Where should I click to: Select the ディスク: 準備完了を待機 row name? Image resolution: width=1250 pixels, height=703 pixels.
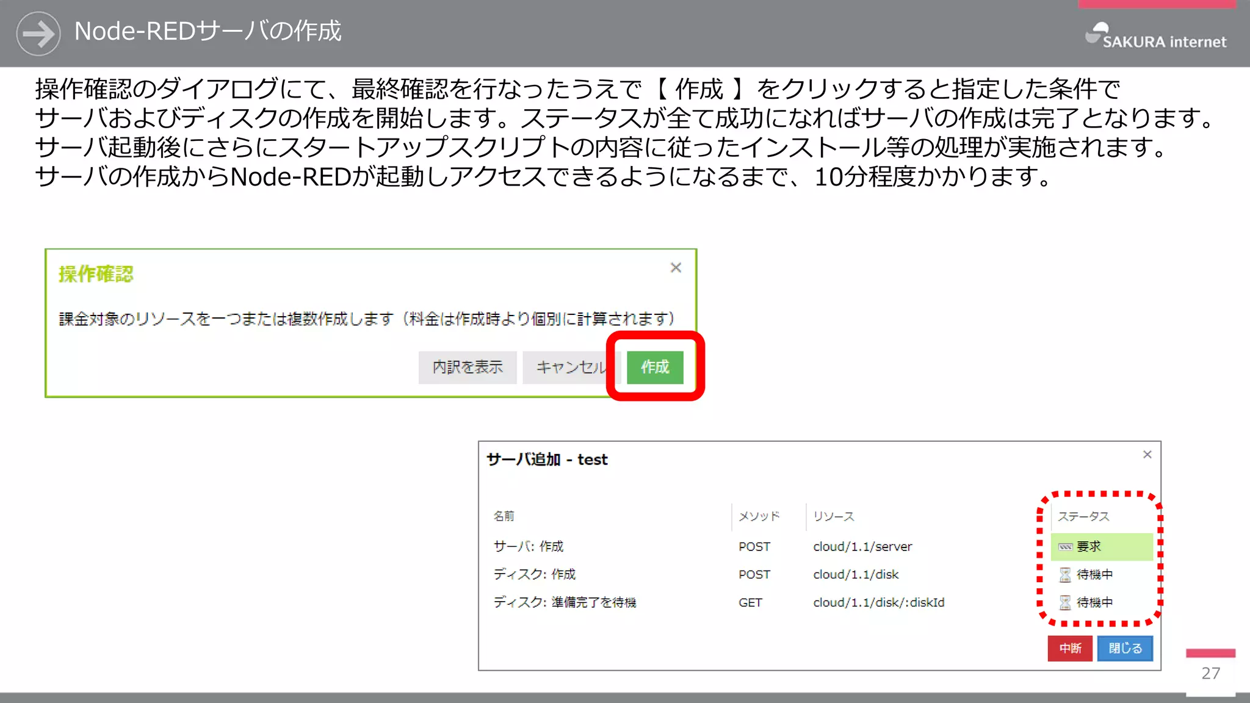coord(565,602)
